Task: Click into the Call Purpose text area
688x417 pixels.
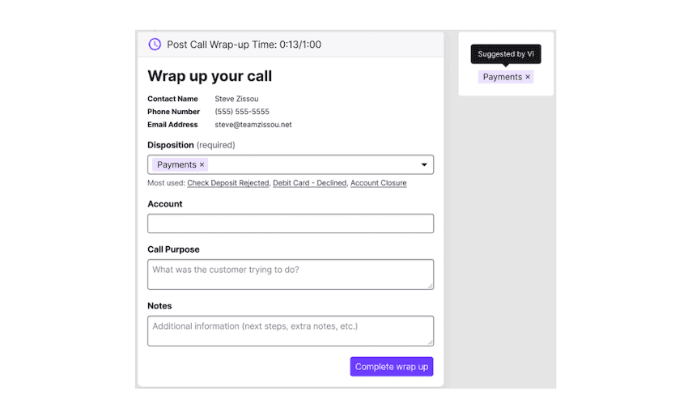Action: [x=291, y=274]
